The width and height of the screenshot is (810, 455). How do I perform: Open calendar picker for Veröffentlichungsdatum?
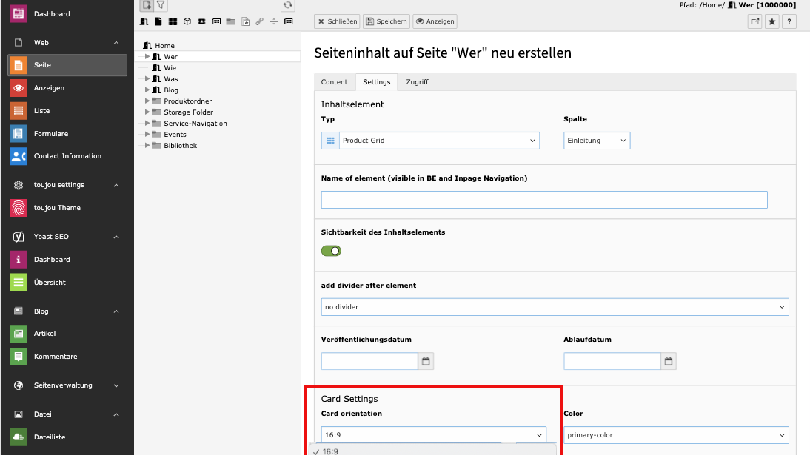(x=426, y=361)
